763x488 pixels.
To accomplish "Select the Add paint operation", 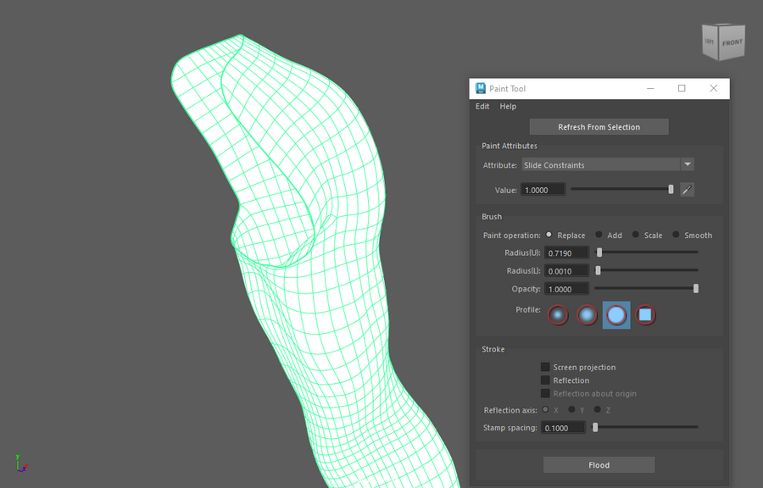I will pos(599,235).
